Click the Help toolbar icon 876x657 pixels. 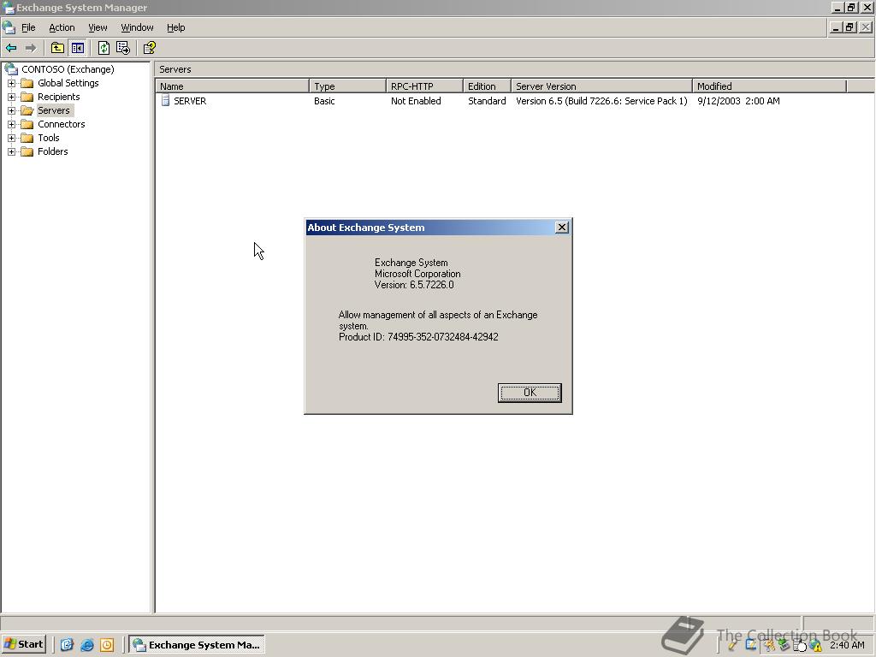click(149, 48)
